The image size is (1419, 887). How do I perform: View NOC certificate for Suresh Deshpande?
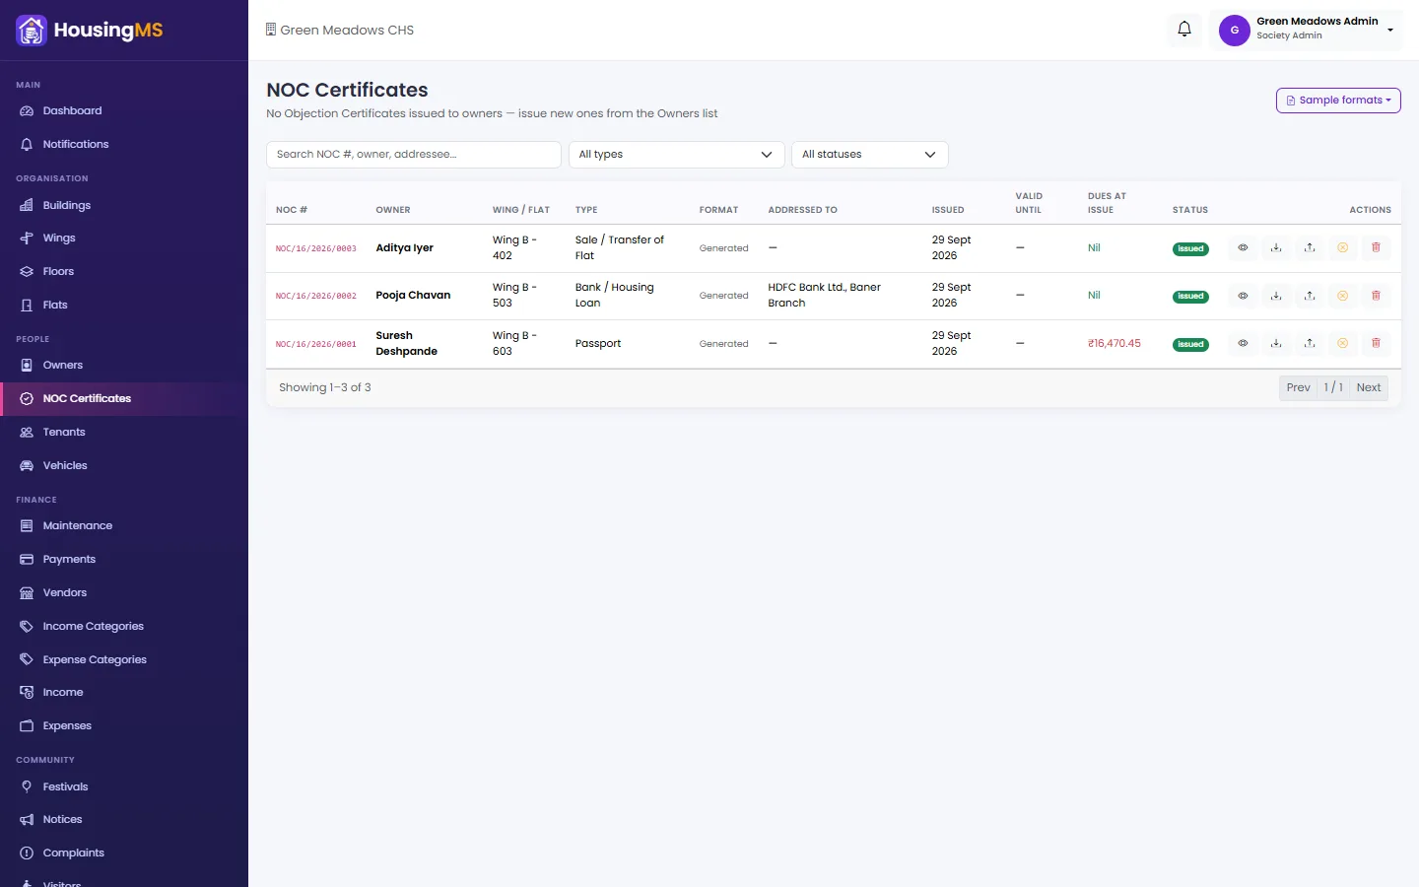pos(1243,343)
